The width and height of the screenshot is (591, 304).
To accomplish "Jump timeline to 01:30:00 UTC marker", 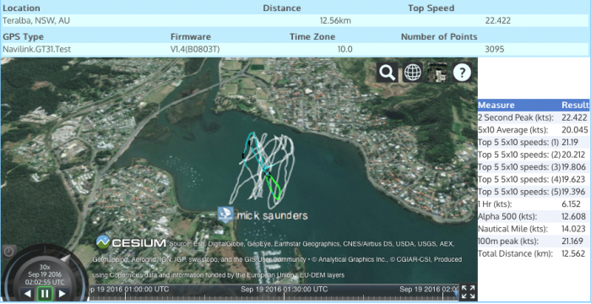I will (x=285, y=290).
